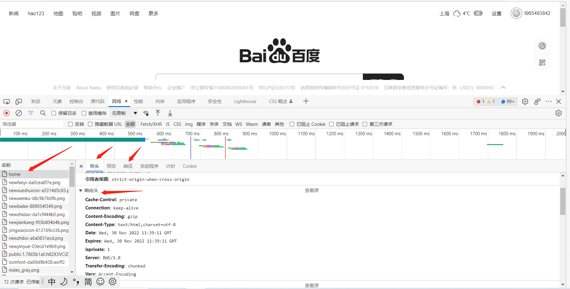Select the index_gray.png request
570x289 pixels.
point(35,270)
